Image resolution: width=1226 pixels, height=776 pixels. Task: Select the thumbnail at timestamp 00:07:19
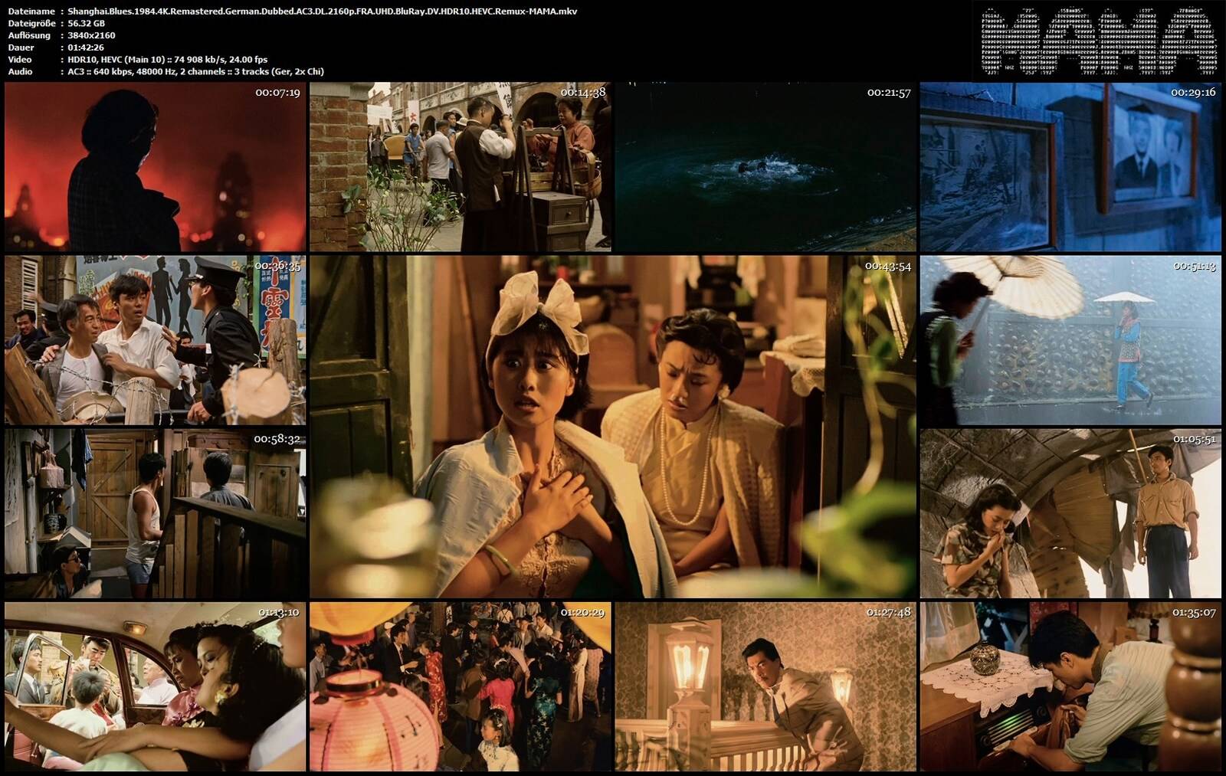[155, 167]
